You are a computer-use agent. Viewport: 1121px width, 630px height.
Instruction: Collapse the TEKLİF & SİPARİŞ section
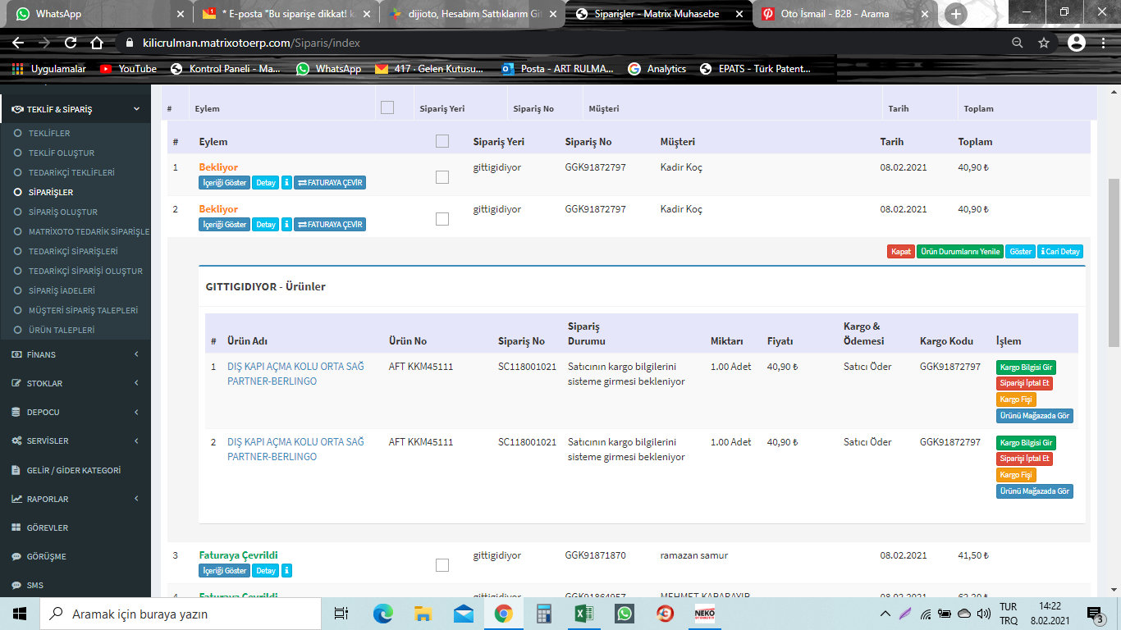click(75, 109)
